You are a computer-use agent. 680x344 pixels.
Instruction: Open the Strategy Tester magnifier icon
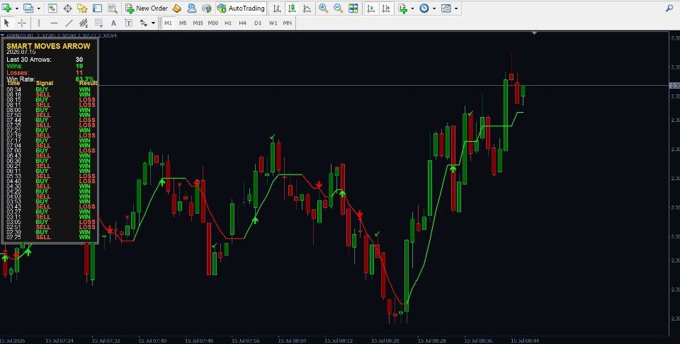(113, 8)
